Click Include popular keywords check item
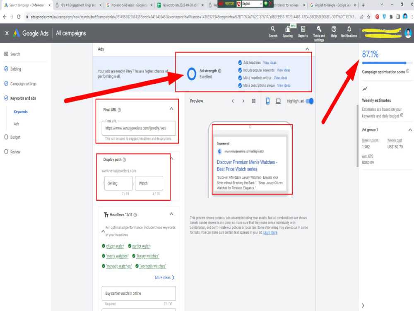The height and width of the screenshot is (311, 414). pyautogui.click(x=256, y=70)
